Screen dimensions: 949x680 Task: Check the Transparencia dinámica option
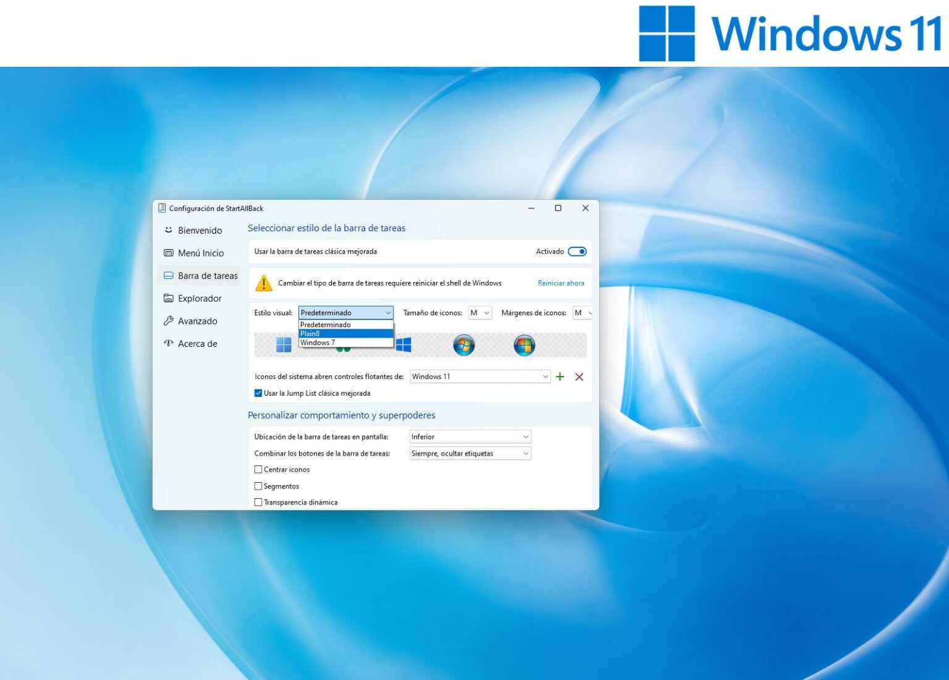pos(258,502)
